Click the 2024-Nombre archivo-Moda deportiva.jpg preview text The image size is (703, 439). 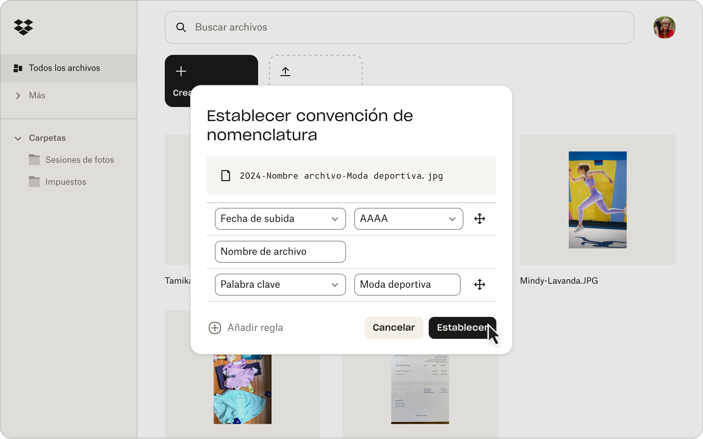[341, 176]
